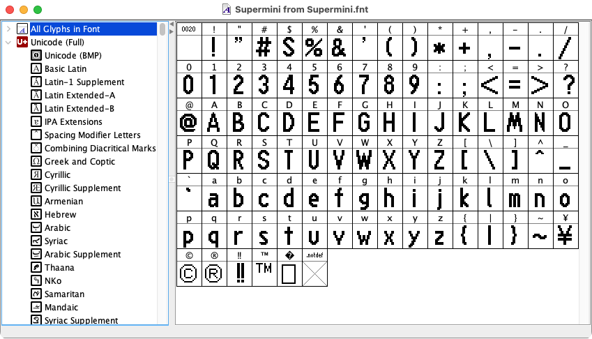Select the double exclamation ‼ glyph

point(239,268)
